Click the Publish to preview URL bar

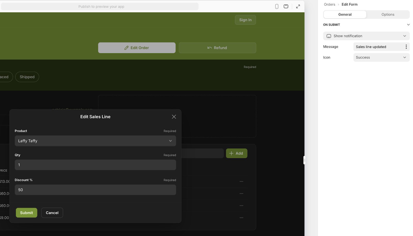pyautogui.click(x=100, y=6)
